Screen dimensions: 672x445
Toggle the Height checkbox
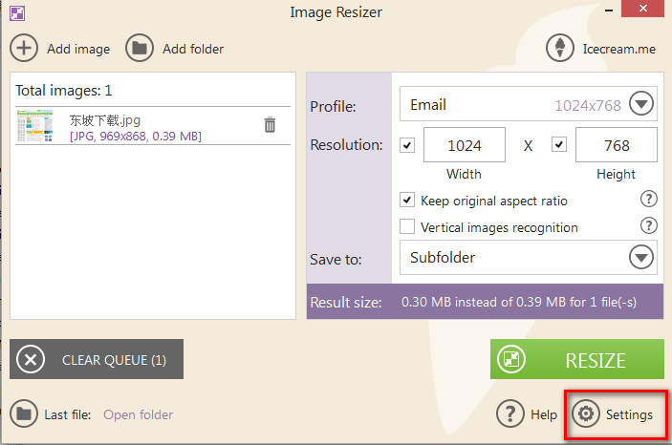[559, 146]
